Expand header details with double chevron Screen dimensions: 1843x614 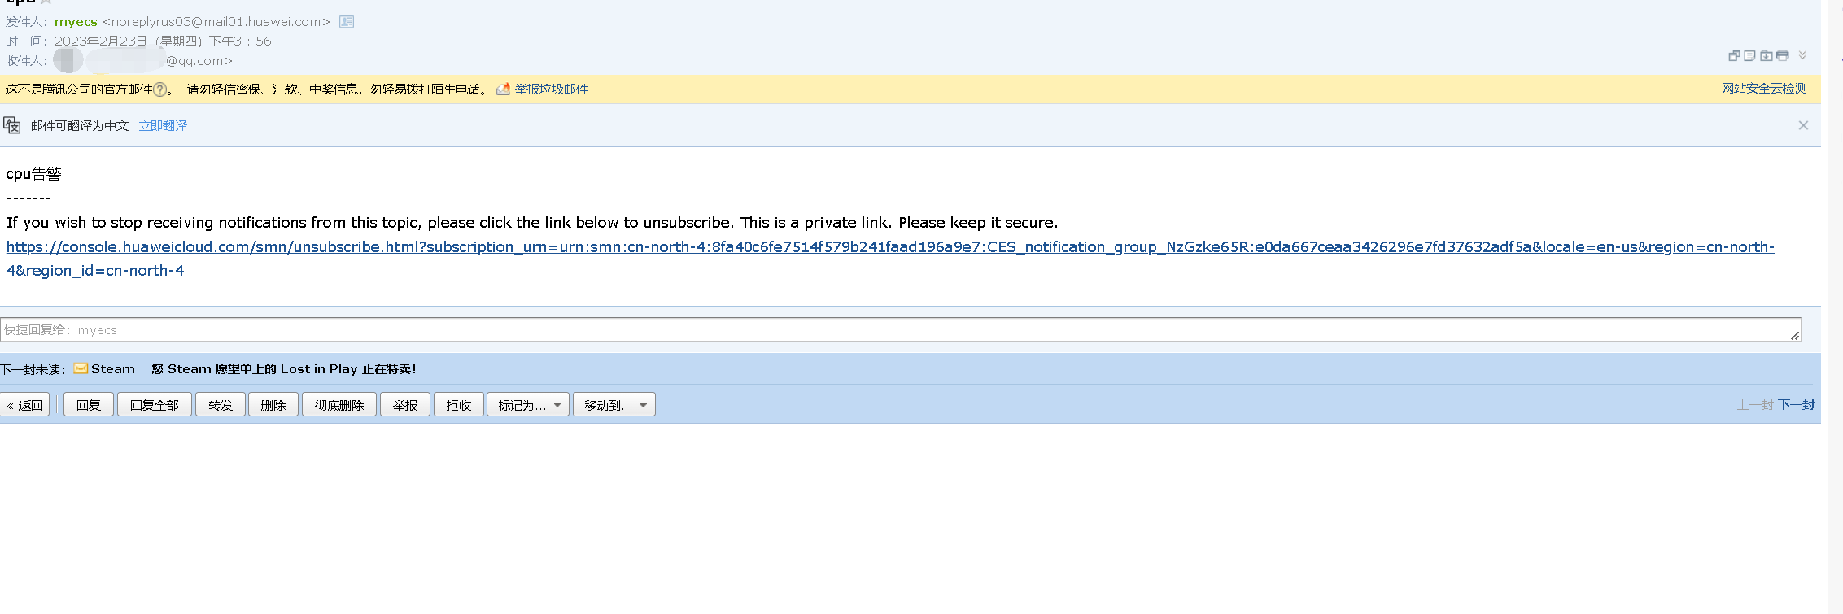[x=1802, y=55]
